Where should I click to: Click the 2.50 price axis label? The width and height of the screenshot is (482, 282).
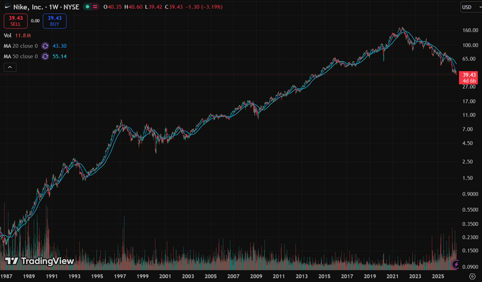468,162
